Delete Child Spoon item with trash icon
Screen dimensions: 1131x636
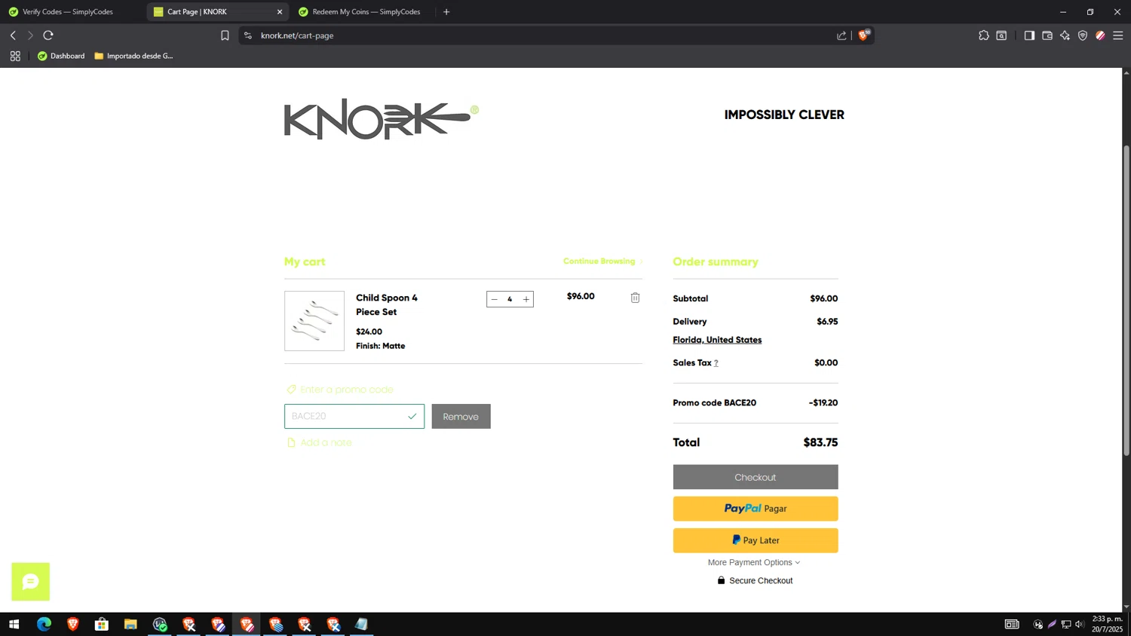tap(635, 298)
